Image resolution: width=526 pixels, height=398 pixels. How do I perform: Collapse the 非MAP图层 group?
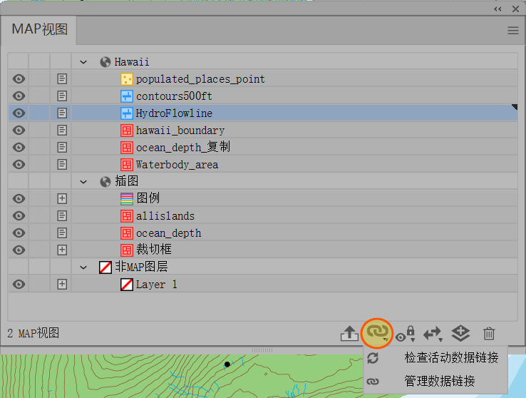coord(83,267)
